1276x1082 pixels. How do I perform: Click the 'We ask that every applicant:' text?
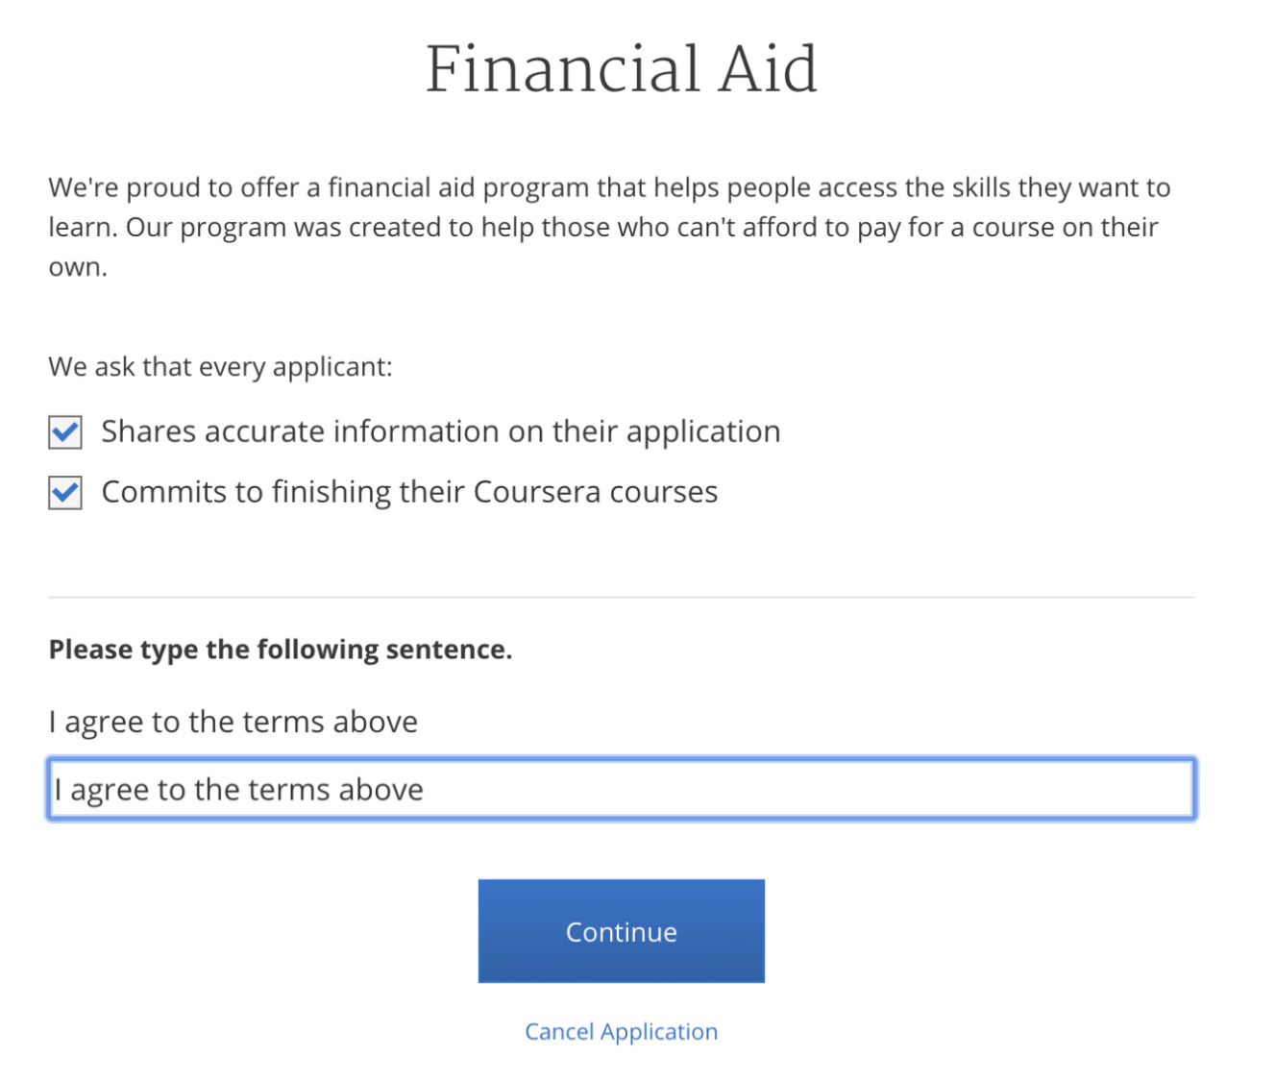click(x=220, y=367)
